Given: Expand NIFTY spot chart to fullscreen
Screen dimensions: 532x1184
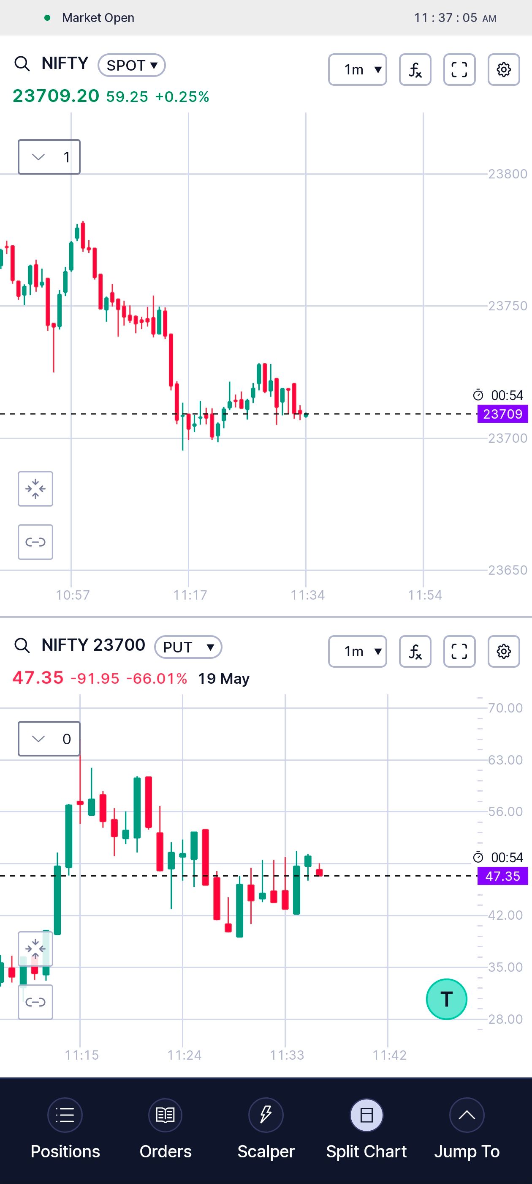Looking at the screenshot, I should 459,69.
